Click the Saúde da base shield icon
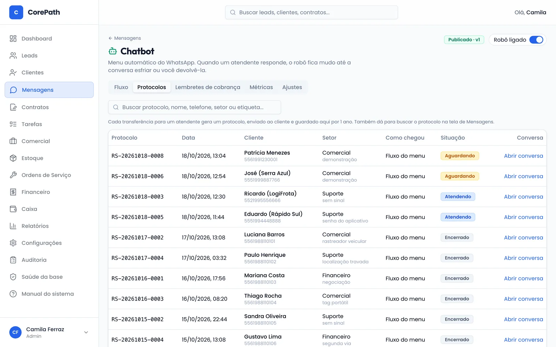Screen dimensions: 556x347 (13, 277)
